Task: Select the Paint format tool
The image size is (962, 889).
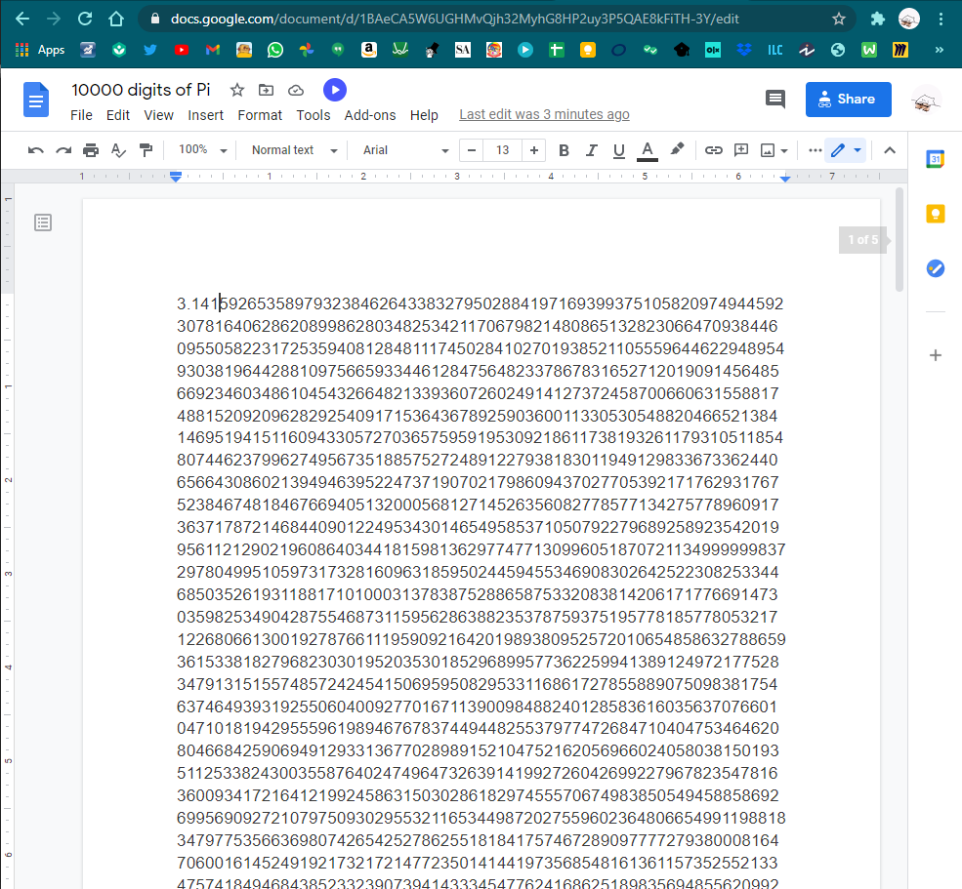Action: point(146,150)
